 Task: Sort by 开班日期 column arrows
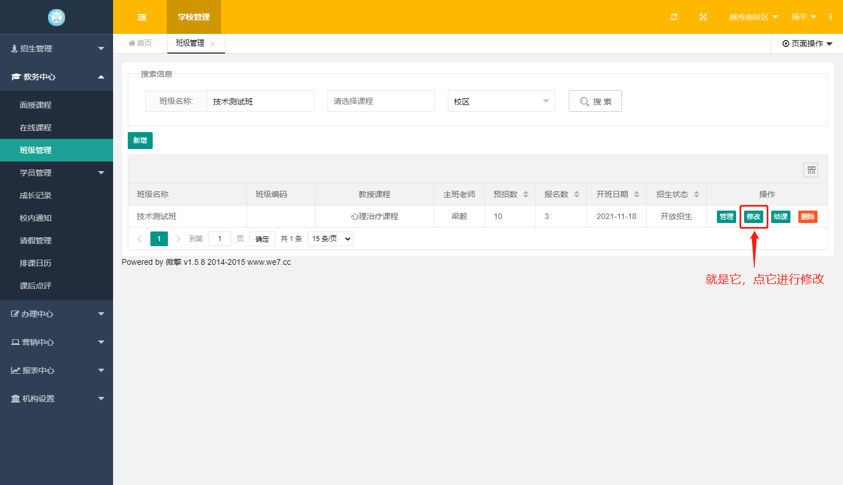tap(637, 194)
